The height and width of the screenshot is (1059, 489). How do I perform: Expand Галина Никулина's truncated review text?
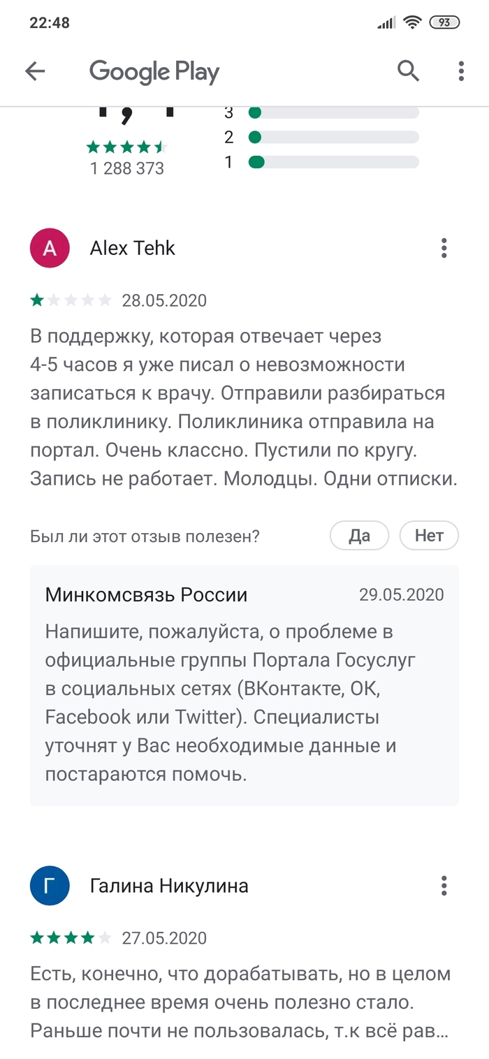[x=240, y=1003]
